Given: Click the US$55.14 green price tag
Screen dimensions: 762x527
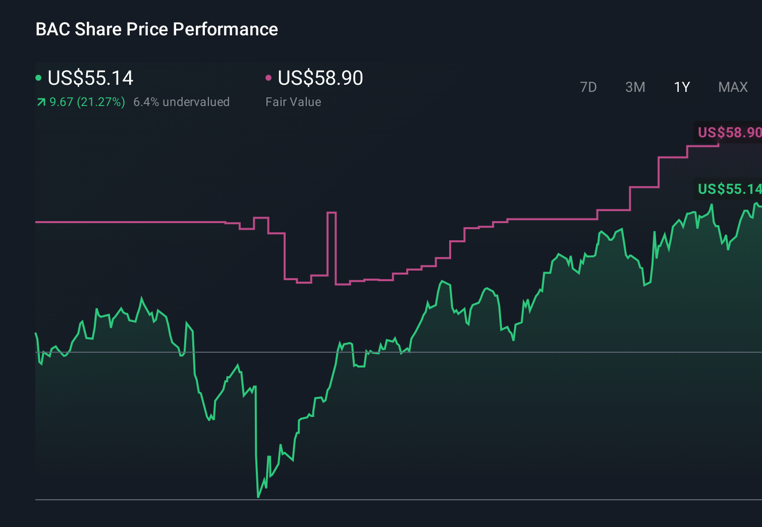Looking at the screenshot, I should tap(728, 190).
